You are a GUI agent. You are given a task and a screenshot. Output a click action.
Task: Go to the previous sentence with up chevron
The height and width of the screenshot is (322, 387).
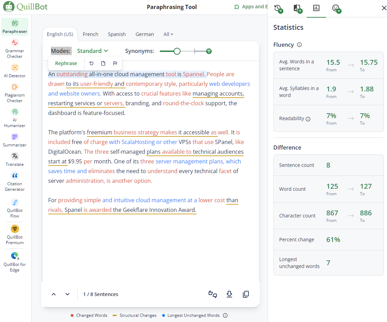[54, 294]
